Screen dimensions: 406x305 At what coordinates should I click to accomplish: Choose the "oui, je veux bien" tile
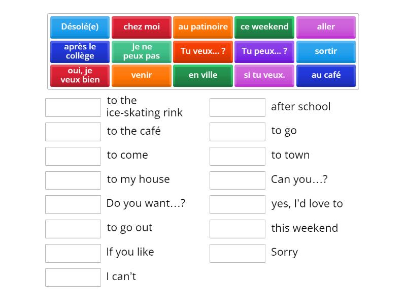[x=80, y=75]
